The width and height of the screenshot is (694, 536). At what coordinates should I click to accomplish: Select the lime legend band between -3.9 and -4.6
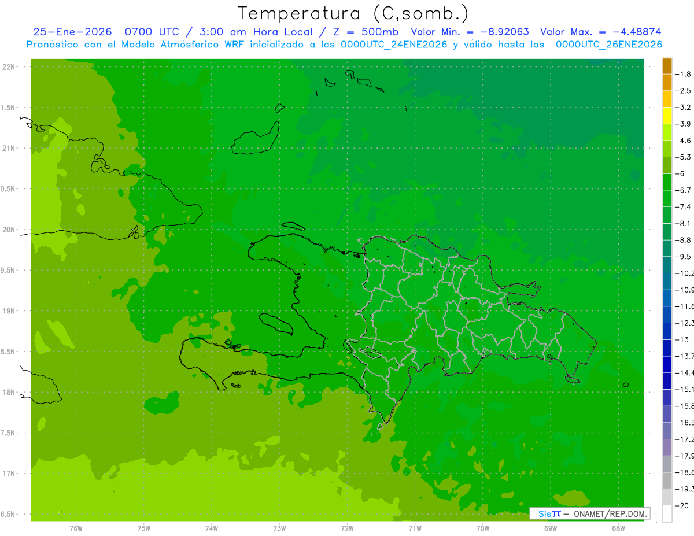(x=667, y=132)
